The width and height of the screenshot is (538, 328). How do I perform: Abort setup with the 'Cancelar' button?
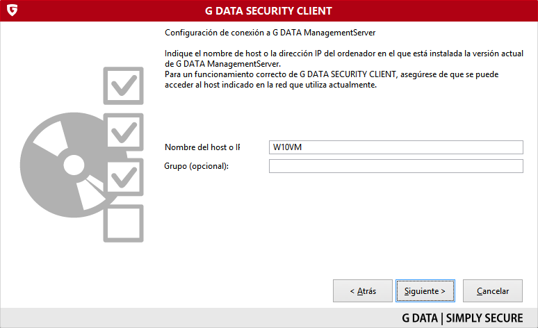[x=493, y=291]
